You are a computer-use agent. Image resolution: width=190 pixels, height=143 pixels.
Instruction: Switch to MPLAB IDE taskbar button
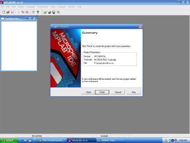(81, 140)
